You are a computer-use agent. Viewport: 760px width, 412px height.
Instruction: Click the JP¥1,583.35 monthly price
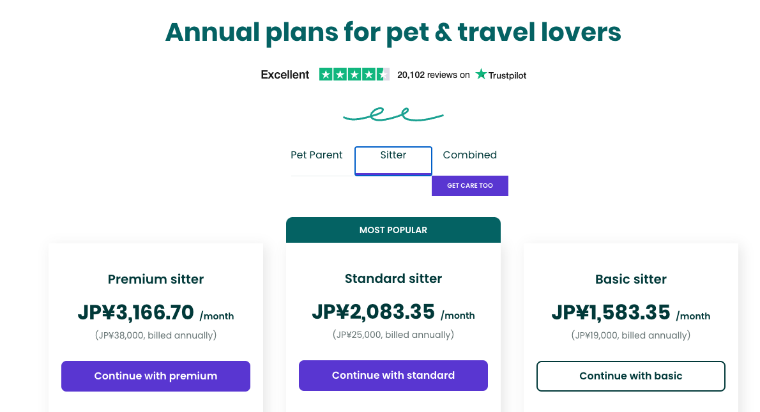point(611,312)
